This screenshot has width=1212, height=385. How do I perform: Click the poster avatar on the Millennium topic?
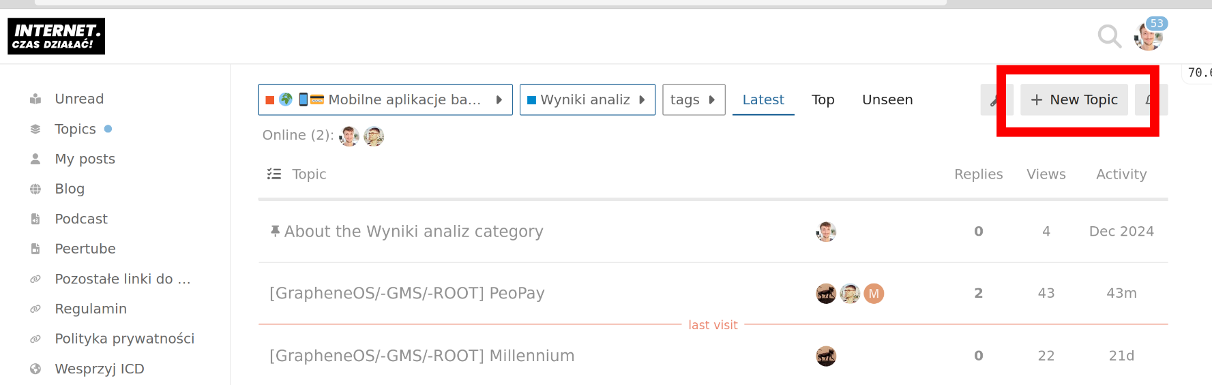pos(826,356)
